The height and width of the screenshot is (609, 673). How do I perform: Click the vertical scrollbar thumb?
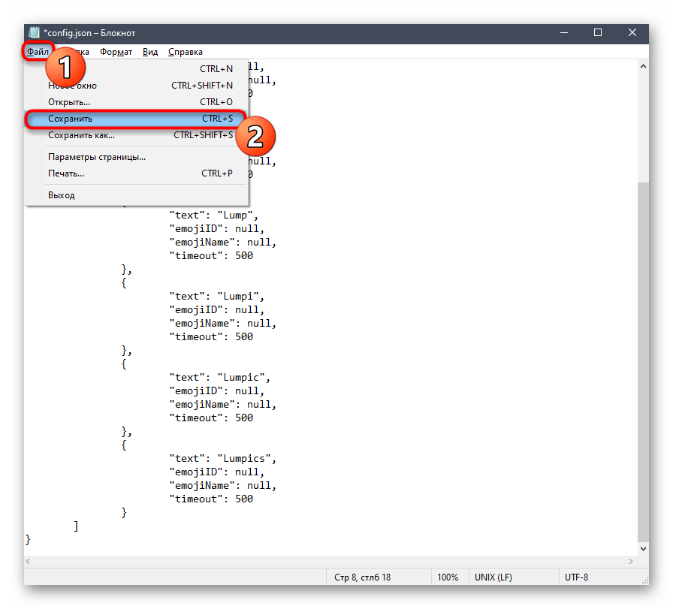pyautogui.click(x=643, y=362)
